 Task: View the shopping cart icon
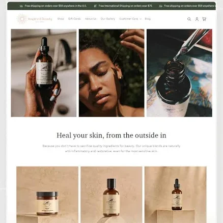click(204, 19)
